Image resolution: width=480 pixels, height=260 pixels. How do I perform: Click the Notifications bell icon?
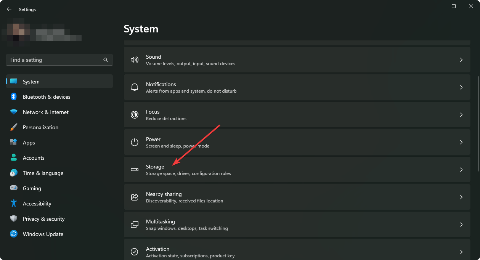click(135, 87)
